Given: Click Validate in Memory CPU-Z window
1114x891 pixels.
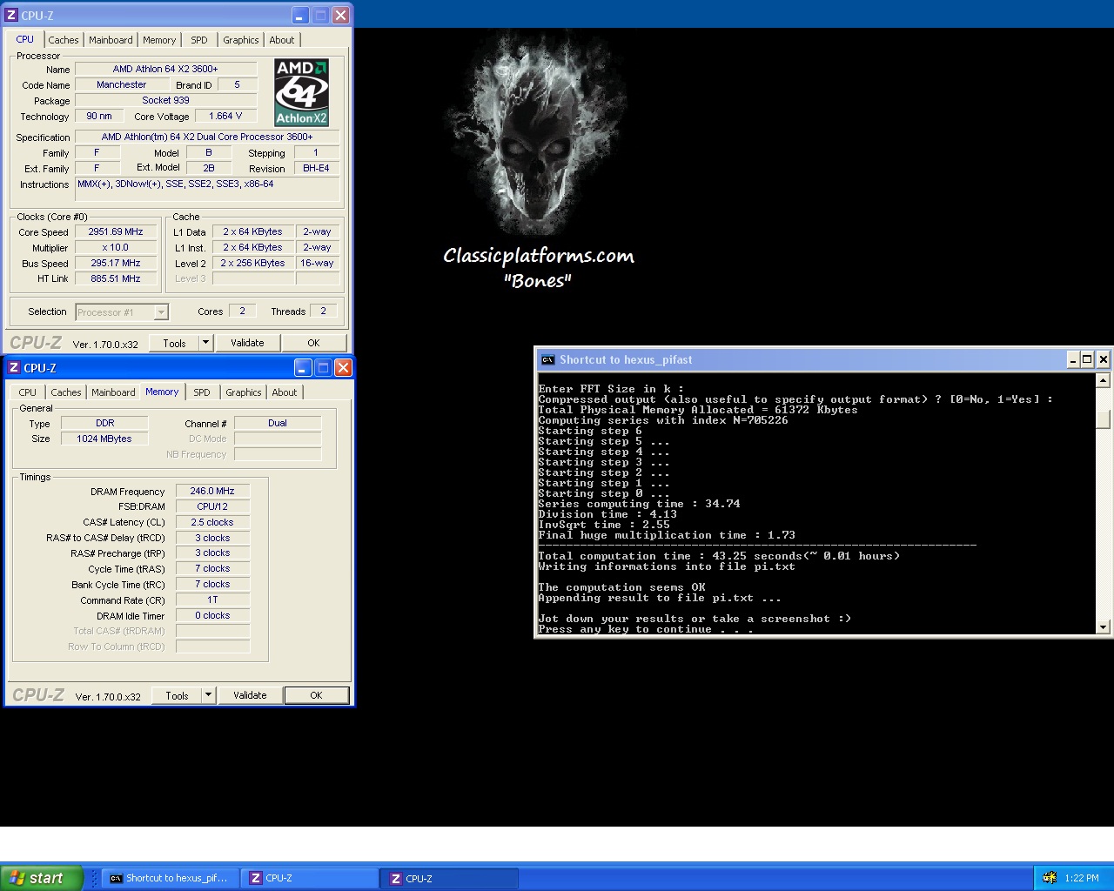Looking at the screenshot, I should (x=250, y=695).
